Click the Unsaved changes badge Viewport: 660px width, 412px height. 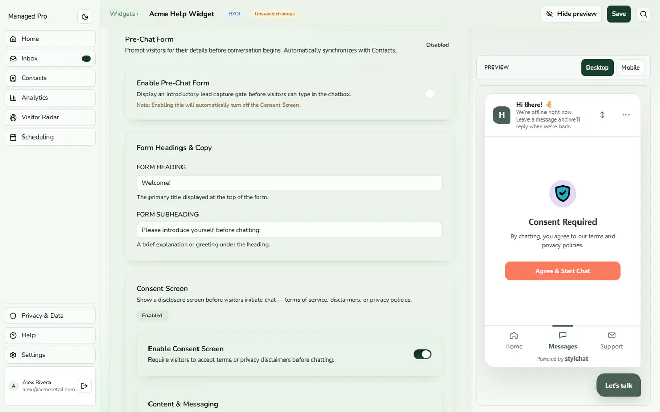[x=275, y=14]
